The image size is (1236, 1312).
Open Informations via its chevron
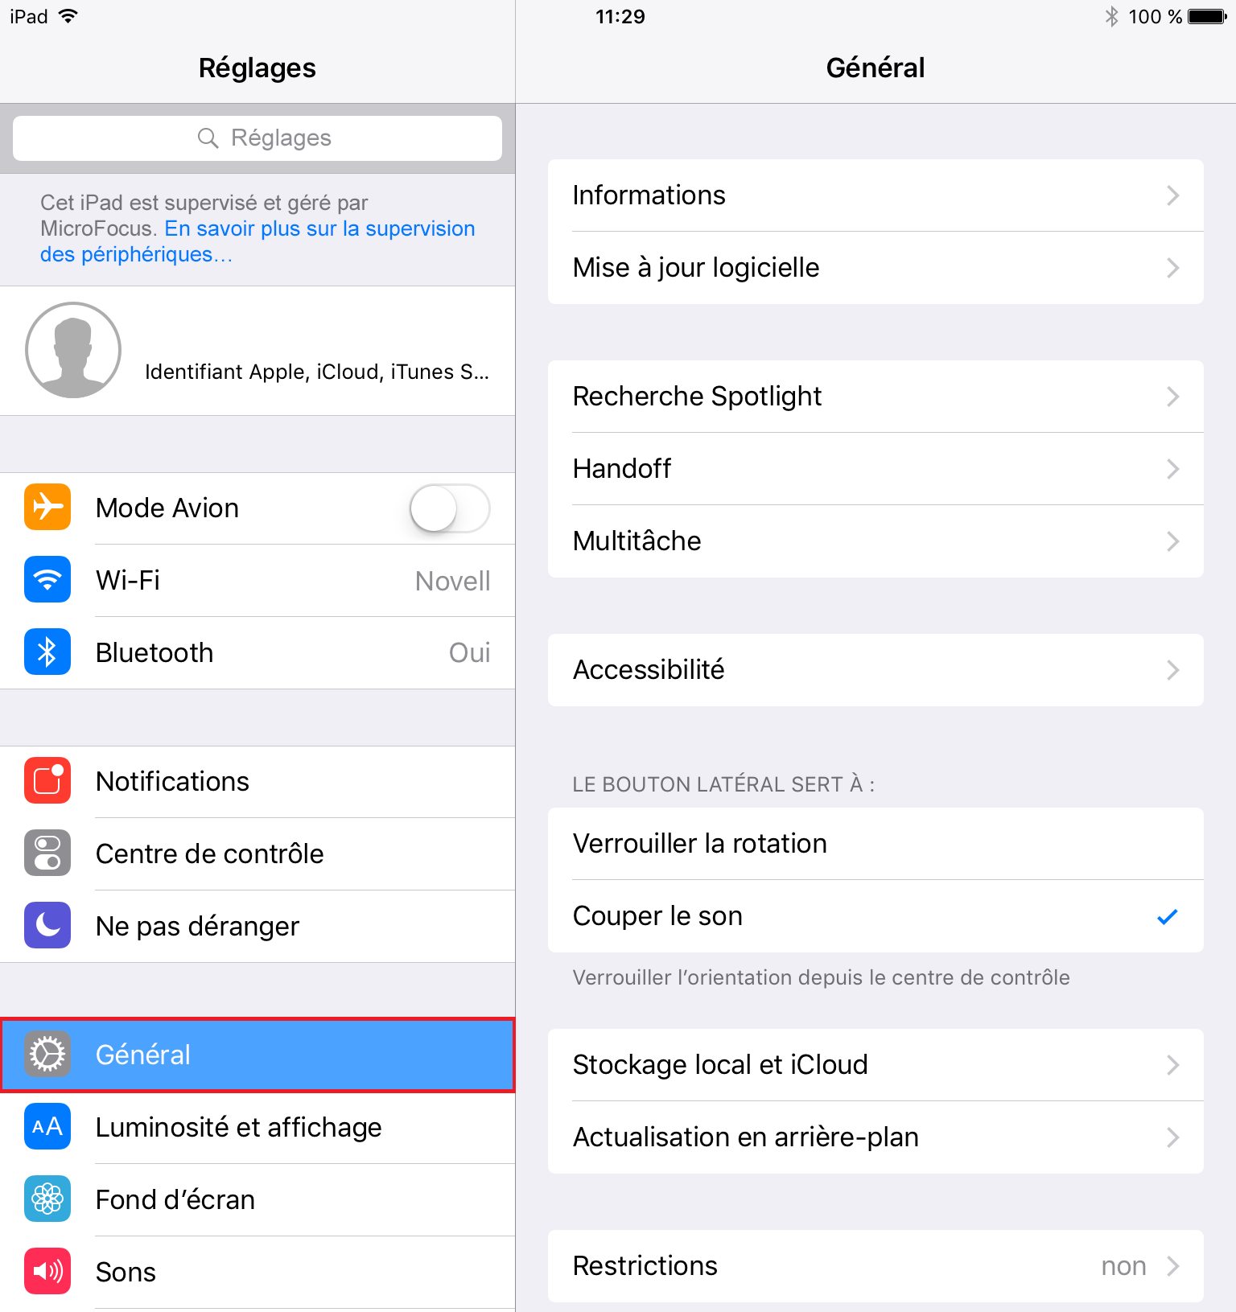(x=1173, y=195)
